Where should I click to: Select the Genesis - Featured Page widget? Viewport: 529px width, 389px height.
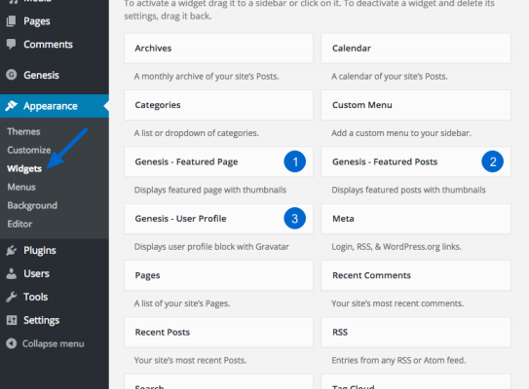pos(218,161)
